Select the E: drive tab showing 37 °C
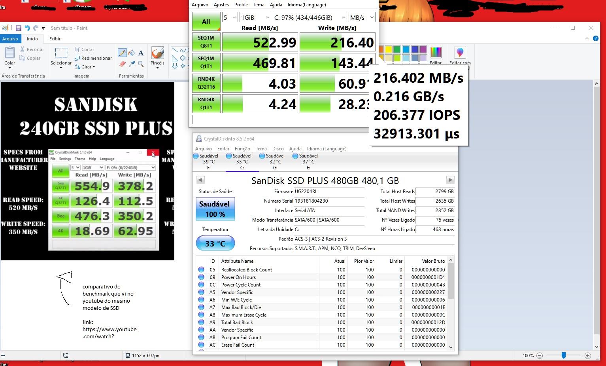 (x=308, y=161)
